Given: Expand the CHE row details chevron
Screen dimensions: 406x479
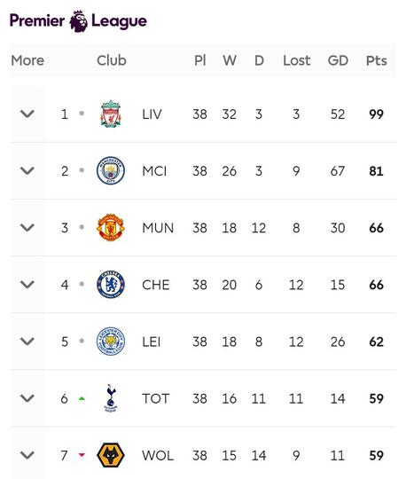Looking at the screenshot, I should (x=27, y=285).
